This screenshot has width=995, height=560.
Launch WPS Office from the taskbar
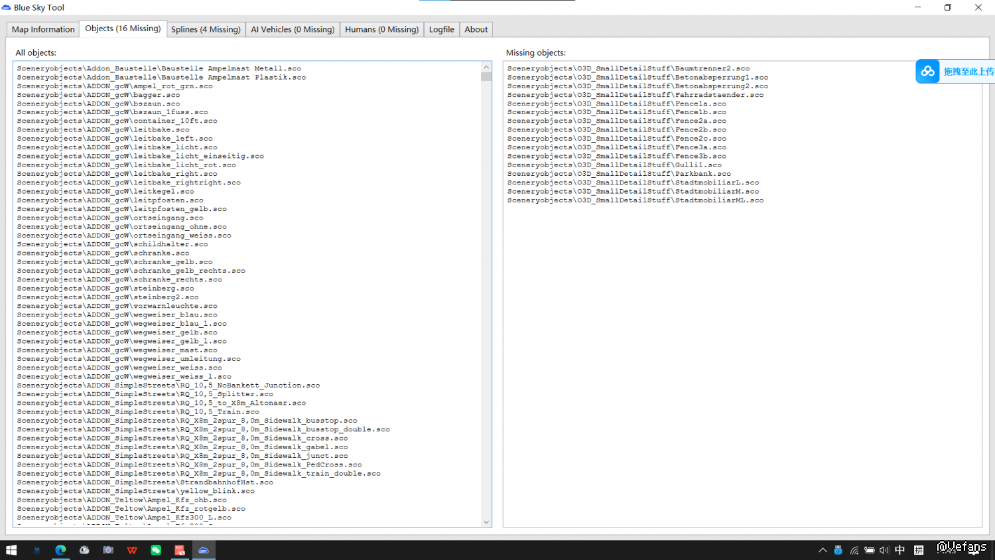(x=132, y=550)
